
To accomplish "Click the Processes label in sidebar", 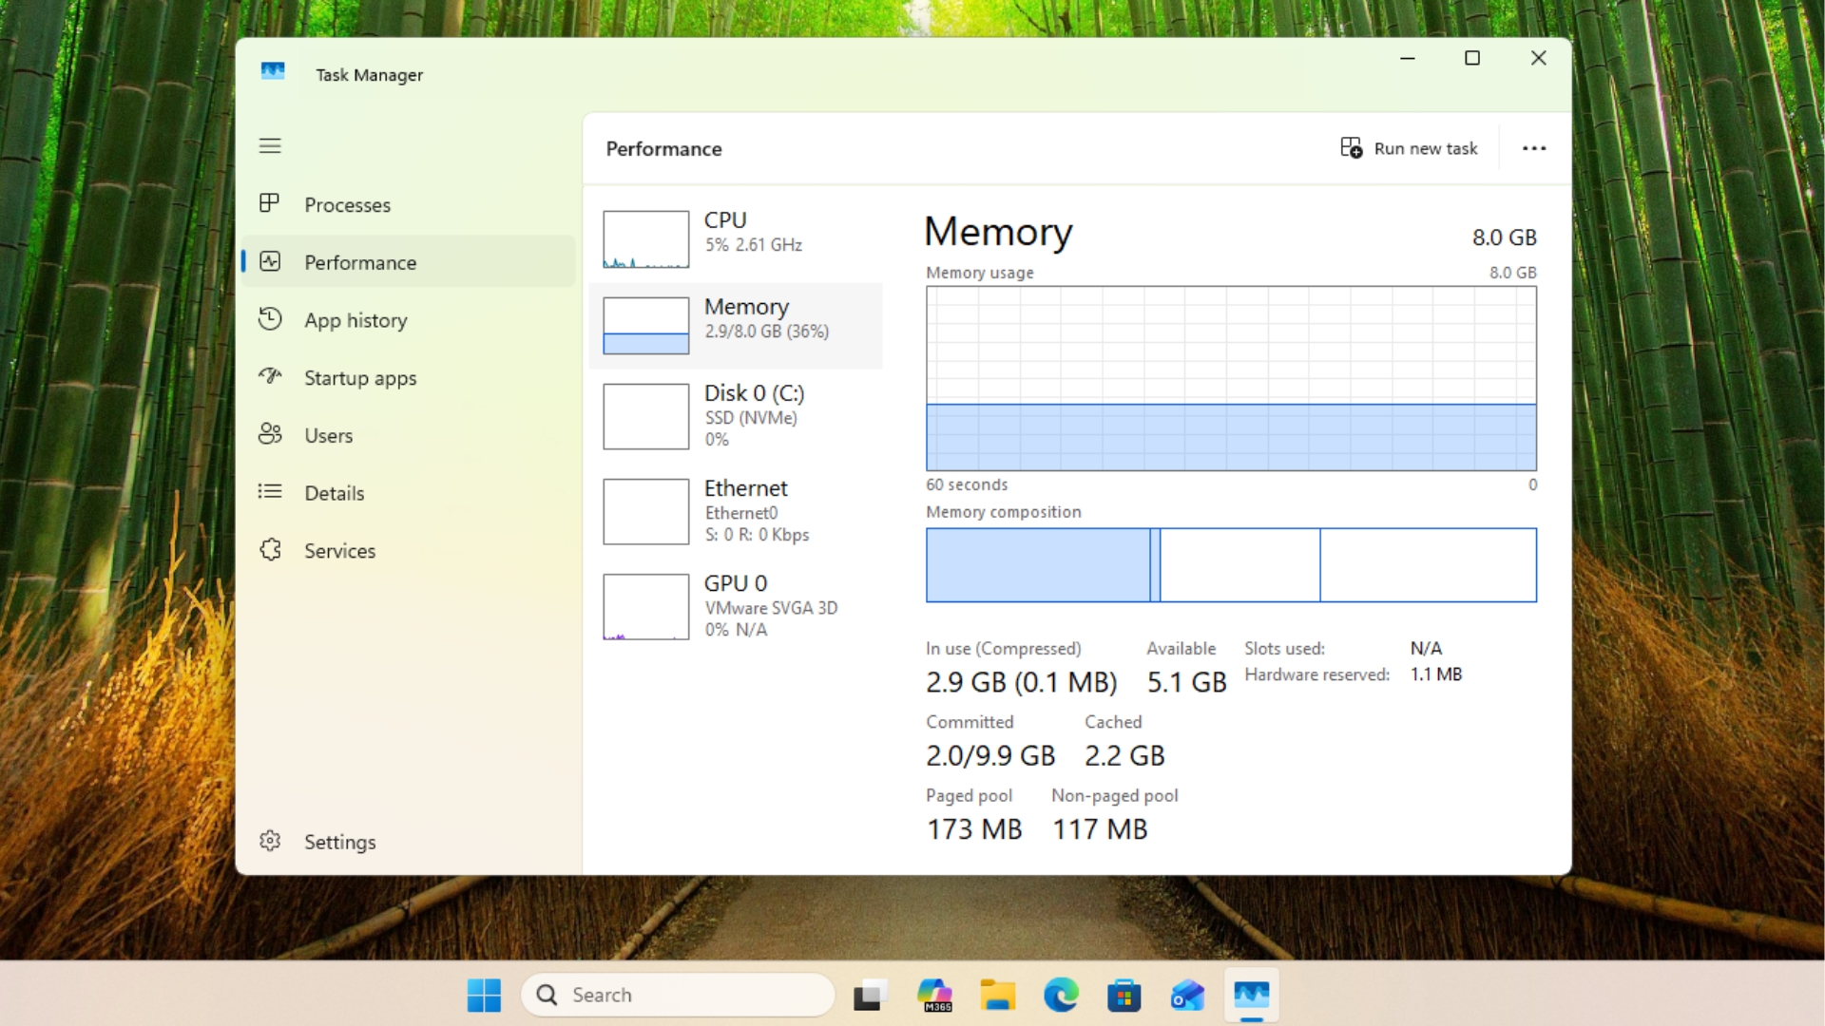I will click(347, 205).
